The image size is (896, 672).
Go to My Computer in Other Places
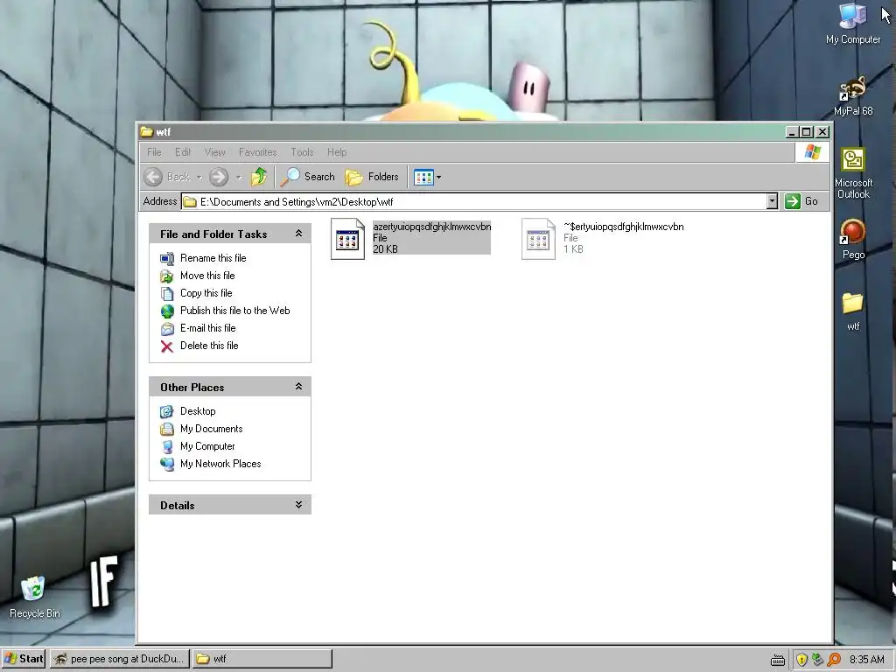[207, 446]
